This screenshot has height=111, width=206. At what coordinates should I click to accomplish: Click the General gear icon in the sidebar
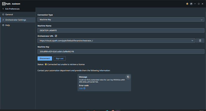pyautogui.click(x=3, y=15)
